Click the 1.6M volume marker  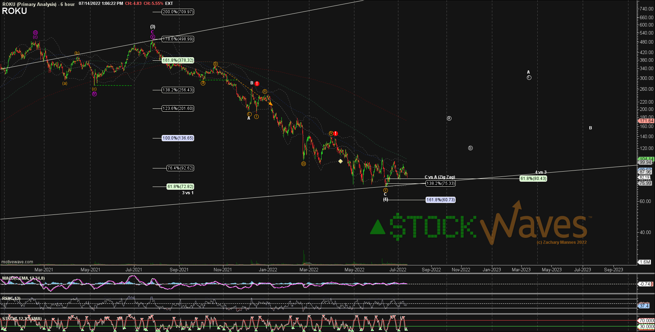(645, 262)
